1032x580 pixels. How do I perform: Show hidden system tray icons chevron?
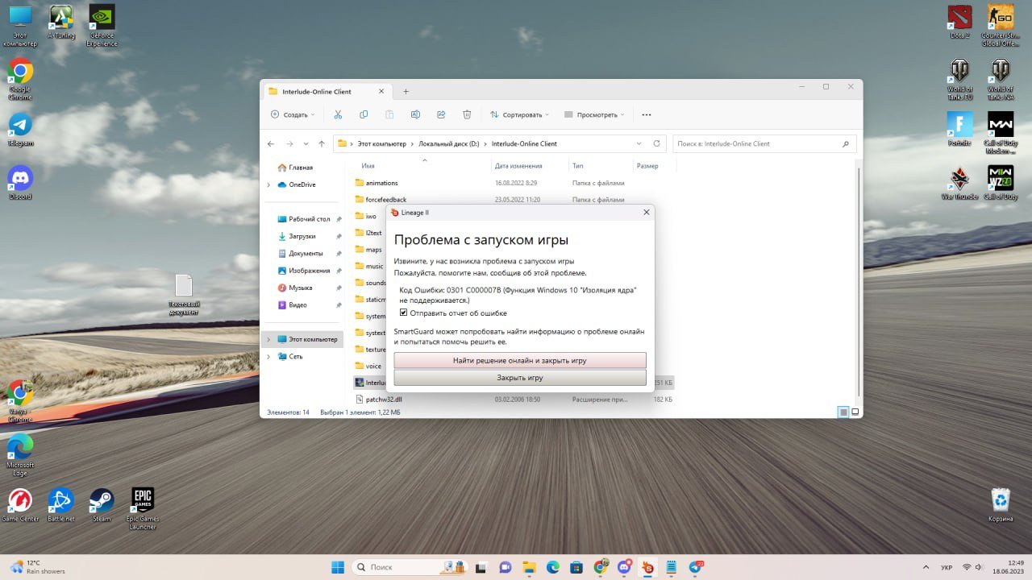tap(925, 567)
